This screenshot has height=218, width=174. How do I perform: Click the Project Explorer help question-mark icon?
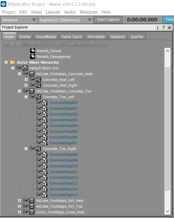point(163,28)
